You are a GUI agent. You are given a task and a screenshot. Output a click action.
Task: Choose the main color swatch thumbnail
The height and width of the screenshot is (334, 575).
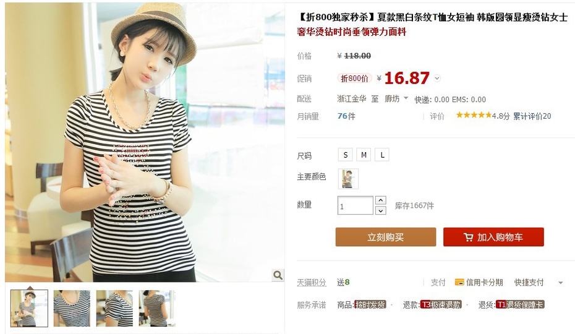348,179
